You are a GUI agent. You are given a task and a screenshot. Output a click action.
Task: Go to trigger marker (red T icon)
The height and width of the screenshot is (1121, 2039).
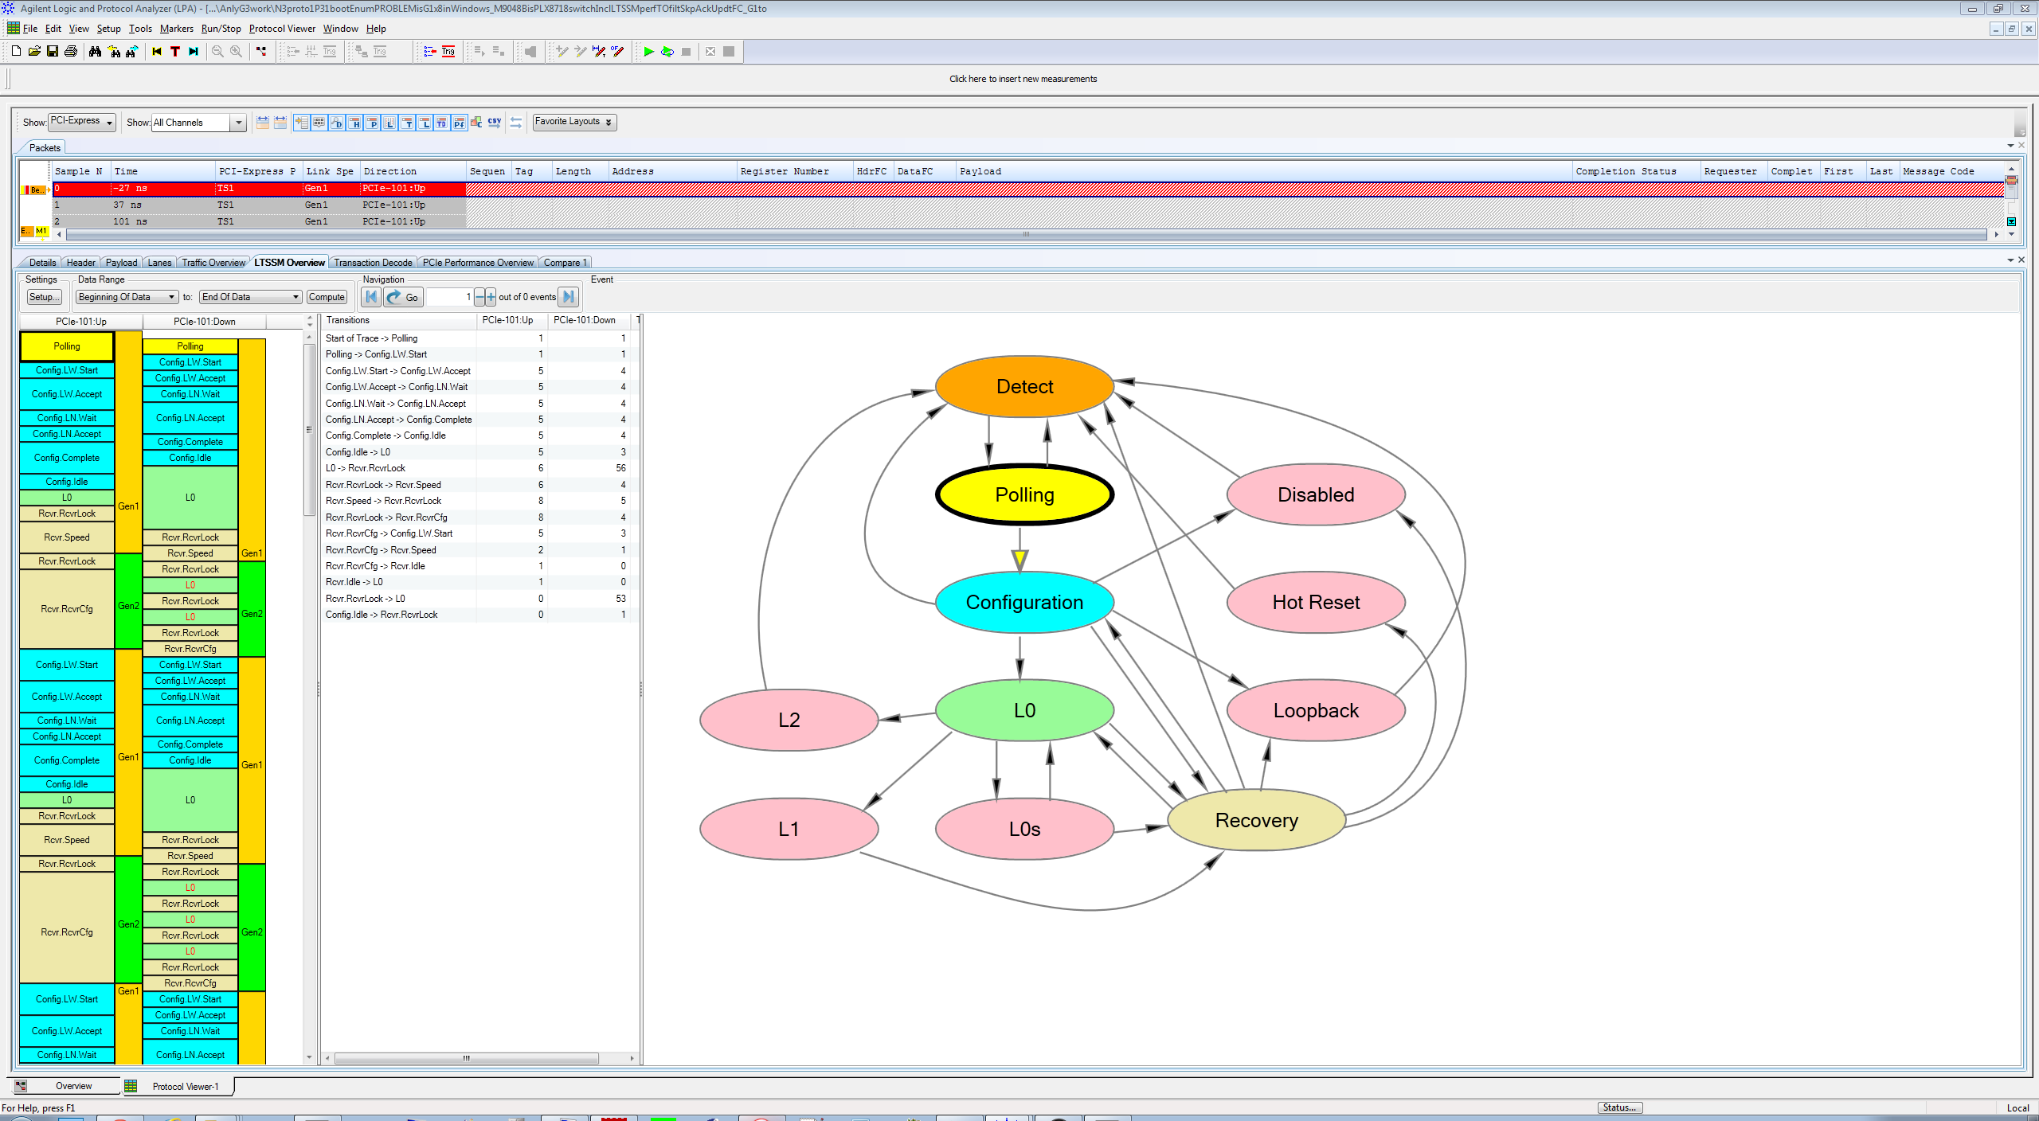coord(175,52)
